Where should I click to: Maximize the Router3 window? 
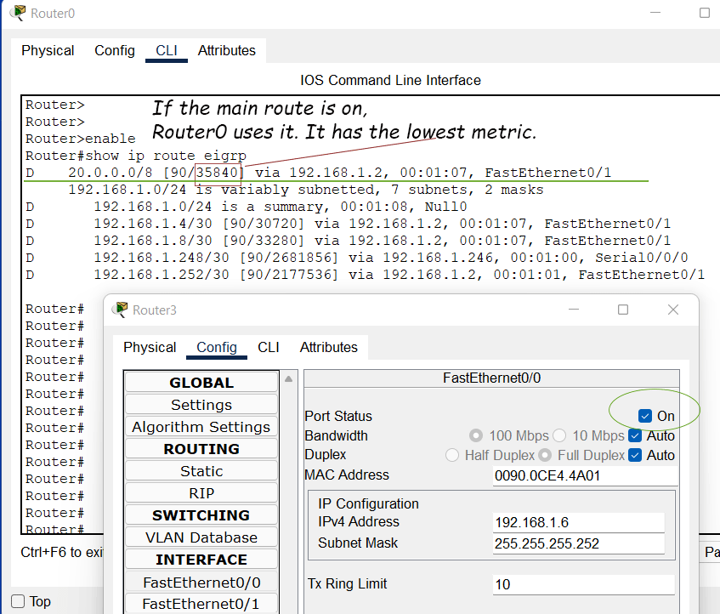point(623,310)
